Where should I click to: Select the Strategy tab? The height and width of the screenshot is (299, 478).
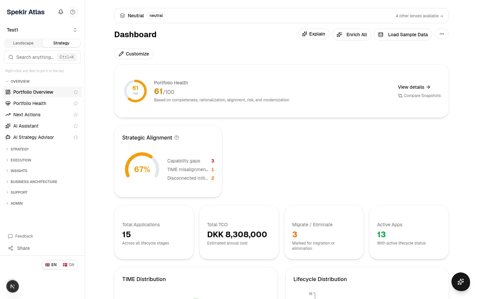pos(61,43)
